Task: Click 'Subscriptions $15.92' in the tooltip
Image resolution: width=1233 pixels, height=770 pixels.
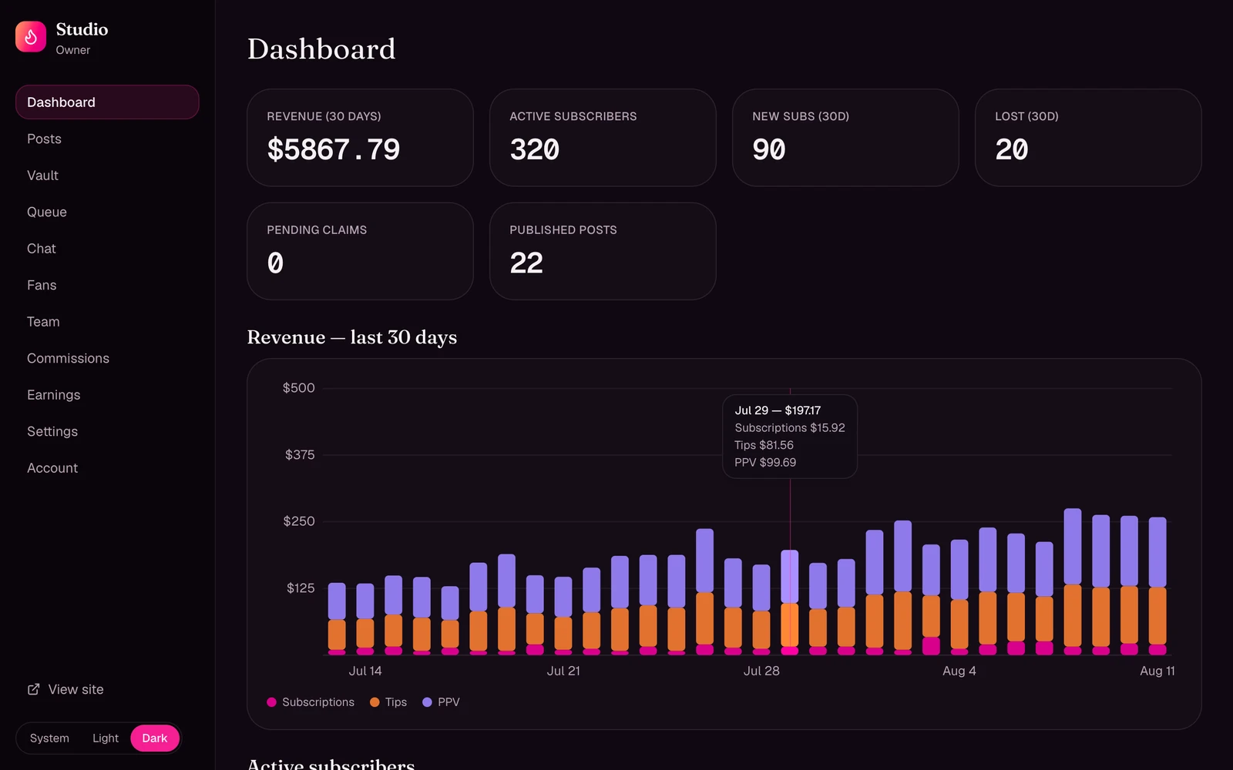Action: tap(790, 427)
